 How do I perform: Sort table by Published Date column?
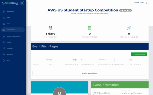(121, 64)
